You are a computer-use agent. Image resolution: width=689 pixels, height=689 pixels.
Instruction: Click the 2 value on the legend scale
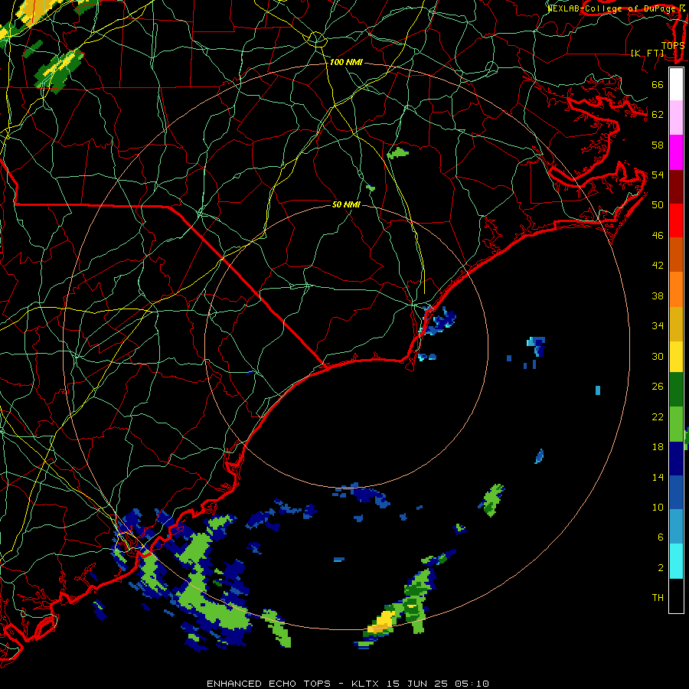click(x=661, y=568)
